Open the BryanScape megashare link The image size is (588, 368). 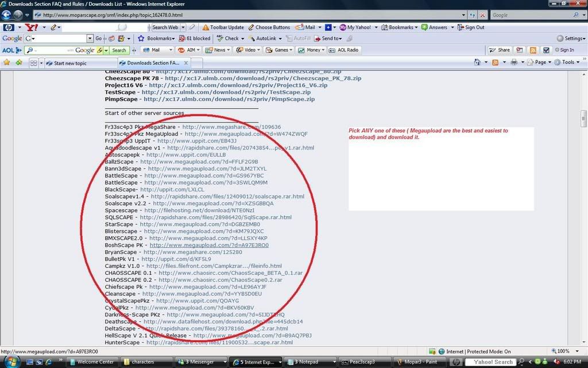(193, 252)
